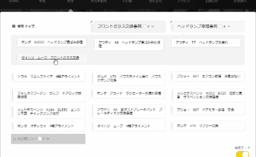
Task: Click the page count icon in フロントガラス交換事例
Action: point(145,26)
